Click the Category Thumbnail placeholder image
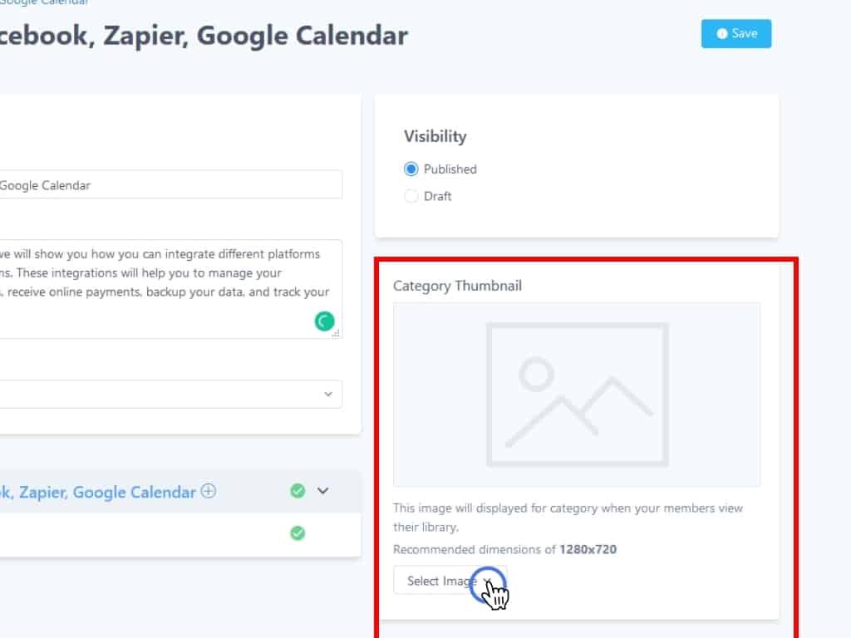 (x=577, y=395)
